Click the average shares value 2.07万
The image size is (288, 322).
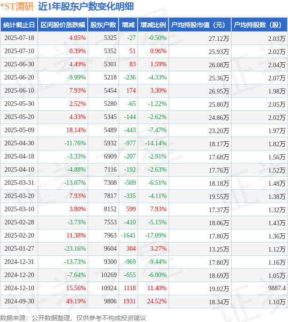point(277,78)
